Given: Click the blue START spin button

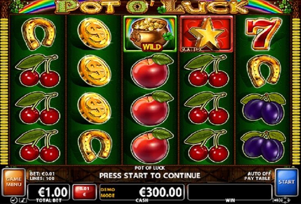Looking at the screenshot, I should (287, 182).
